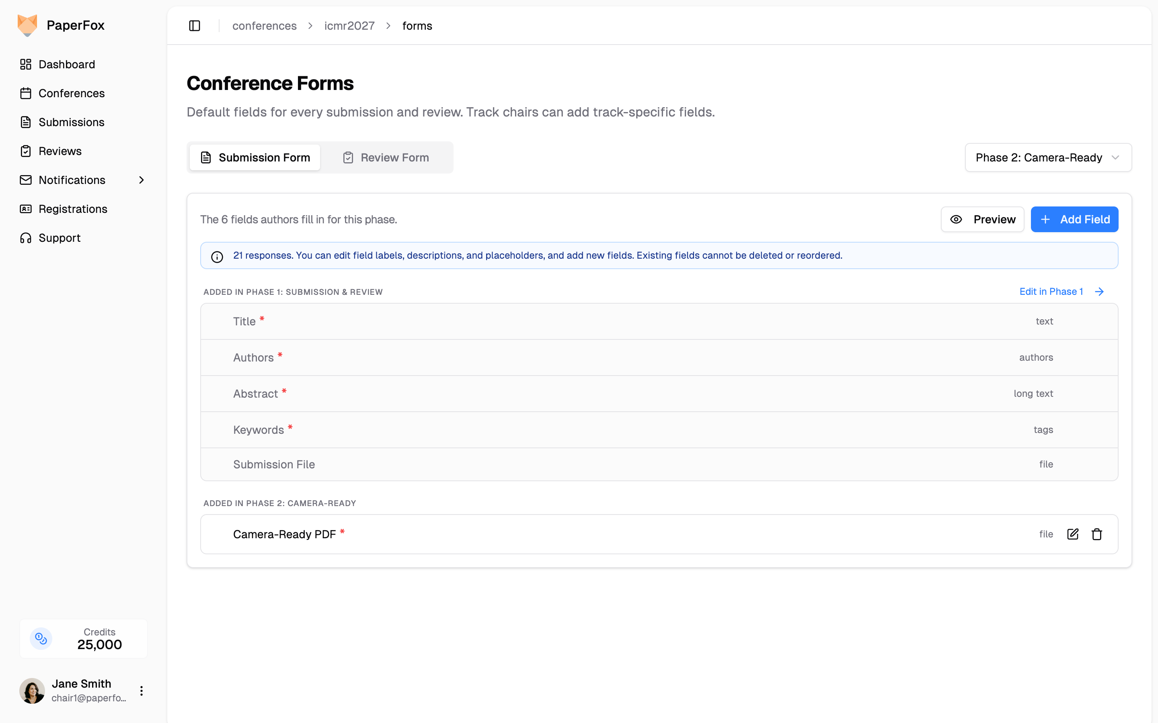Show the form Preview

[982, 219]
